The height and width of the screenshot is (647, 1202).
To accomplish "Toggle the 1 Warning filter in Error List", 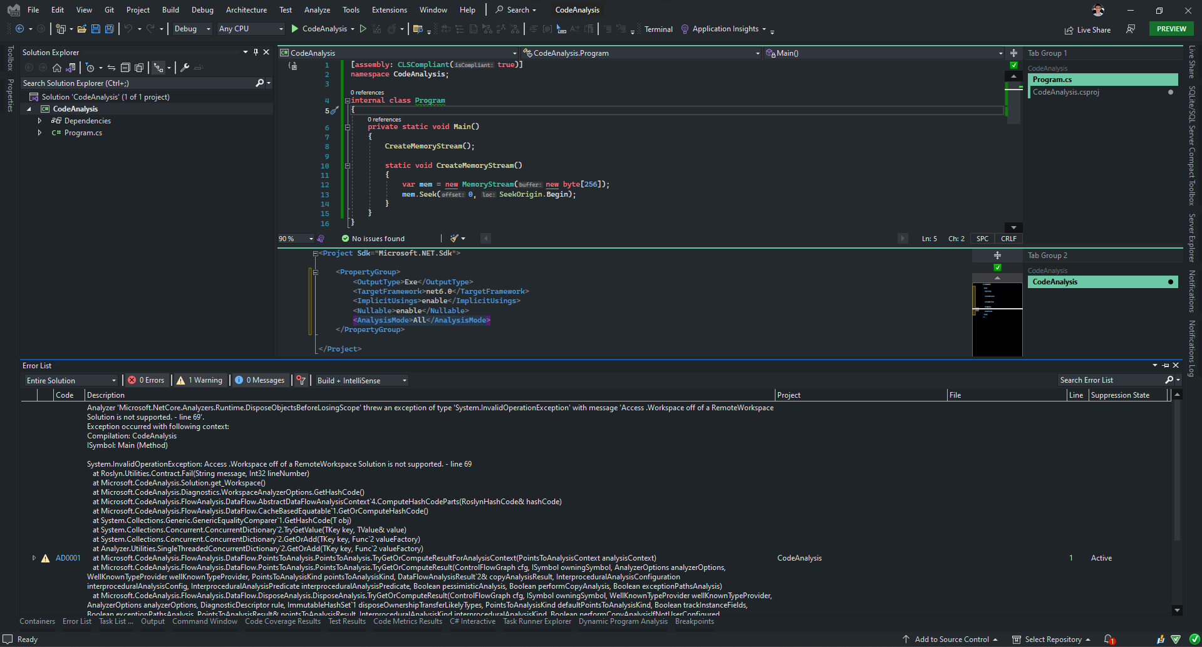I will [x=199, y=380].
